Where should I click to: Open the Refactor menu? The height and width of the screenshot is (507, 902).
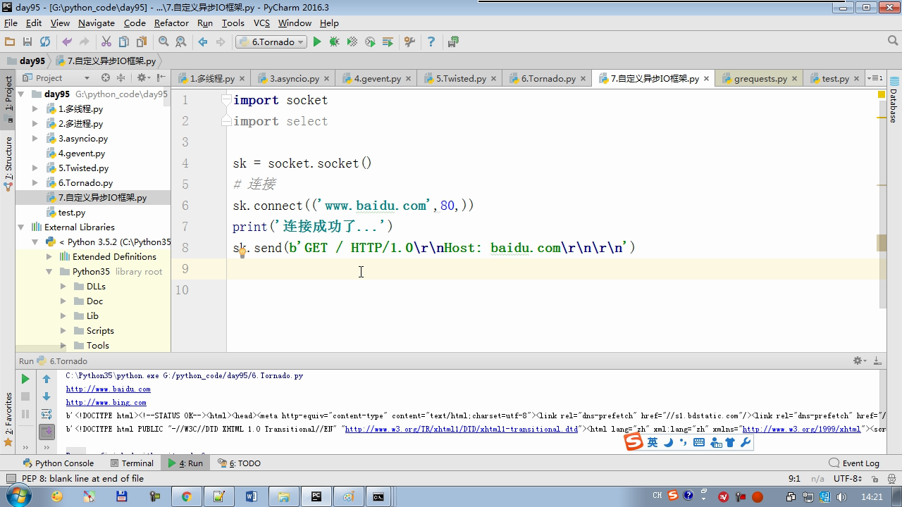click(x=171, y=23)
